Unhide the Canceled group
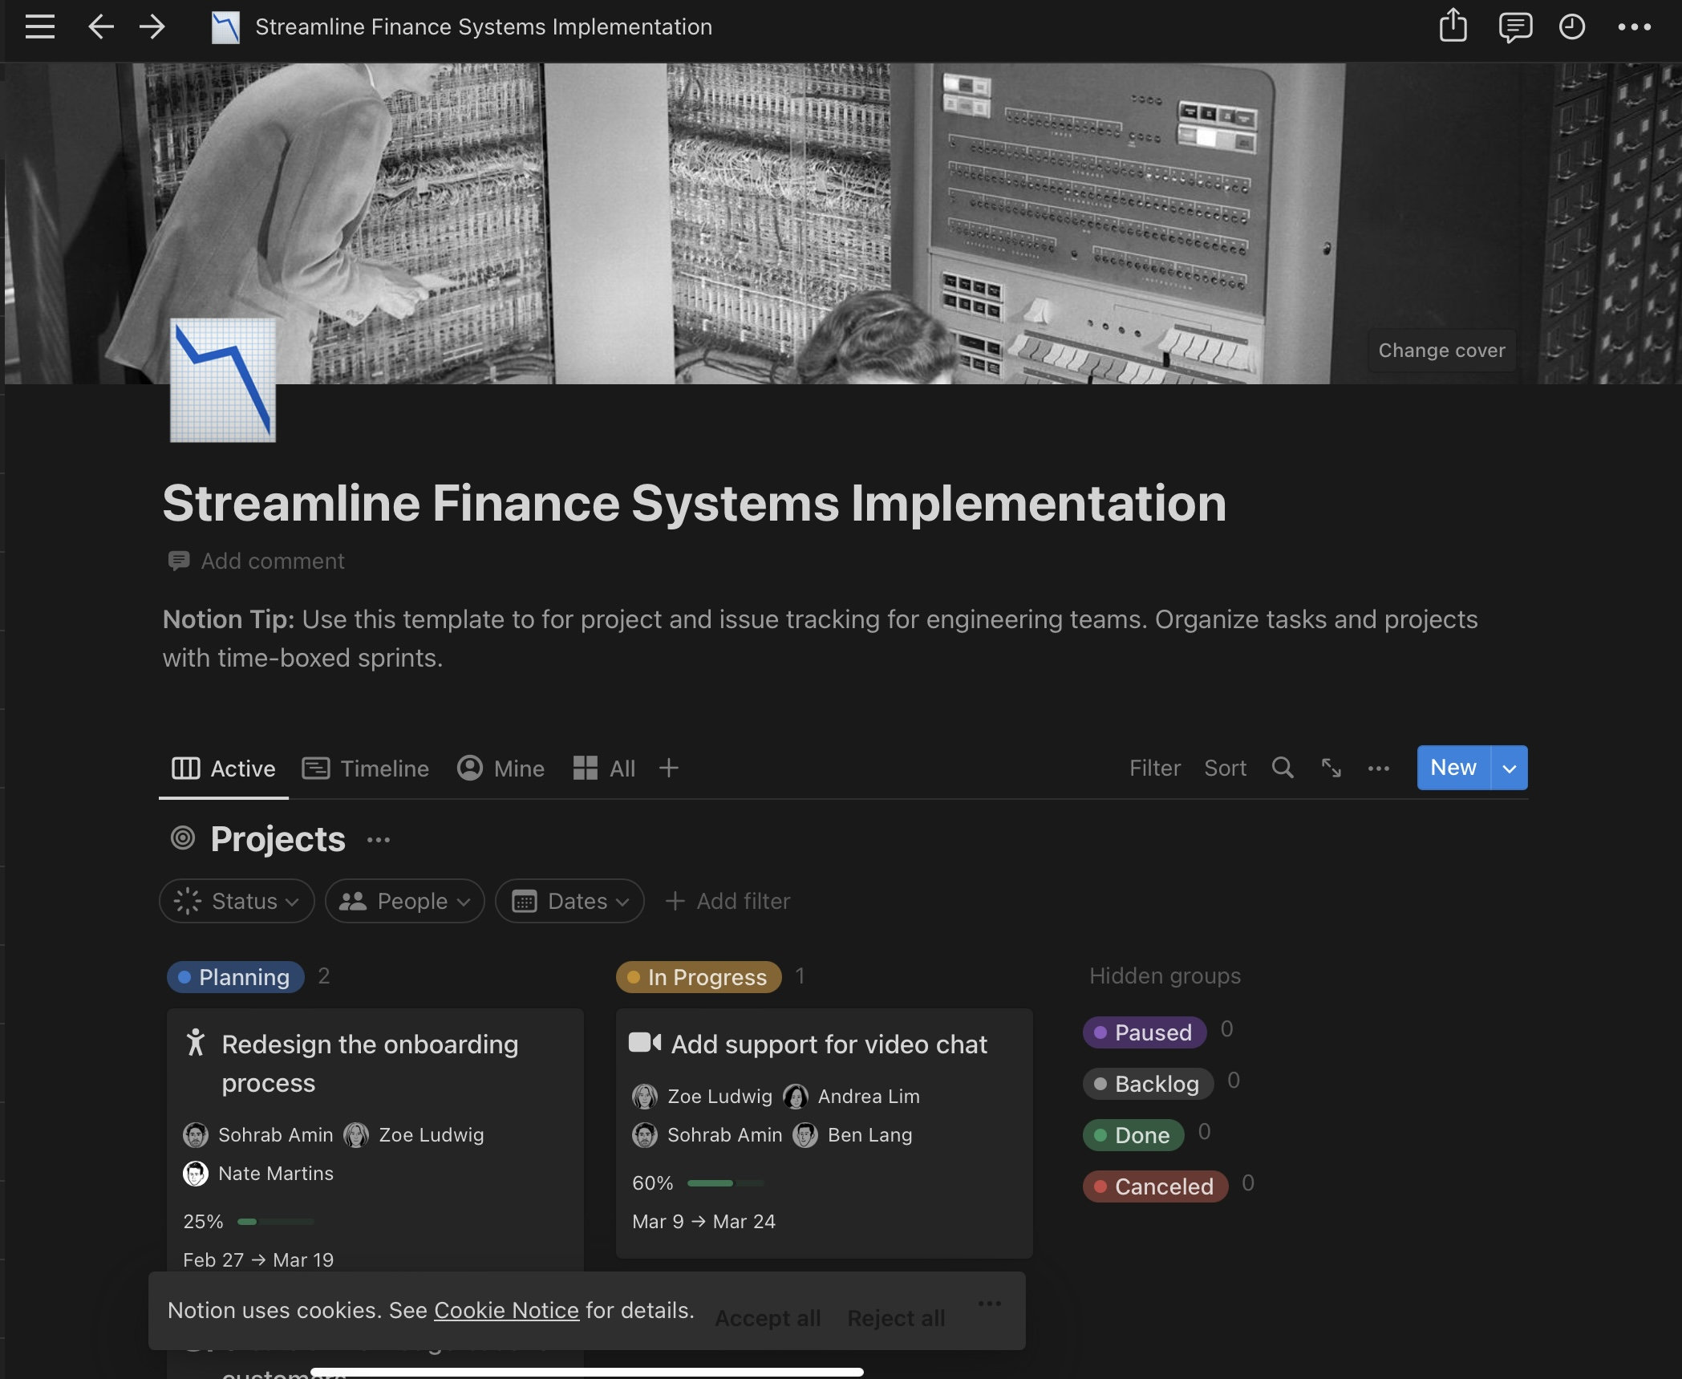 click(x=1155, y=1186)
